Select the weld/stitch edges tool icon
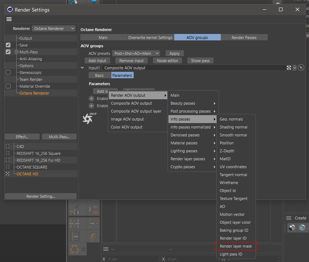The width and height of the screenshot is (309, 262). tap(75, 223)
